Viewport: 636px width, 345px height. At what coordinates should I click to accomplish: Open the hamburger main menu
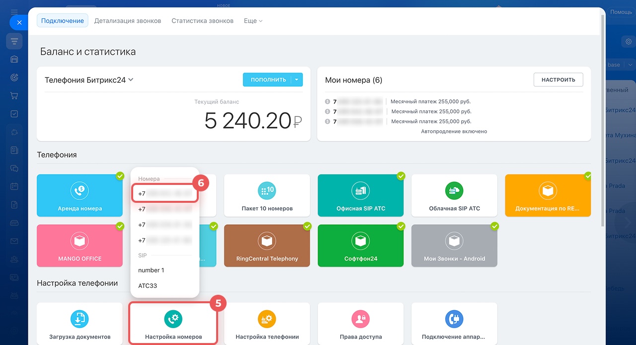tap(14, 12)
